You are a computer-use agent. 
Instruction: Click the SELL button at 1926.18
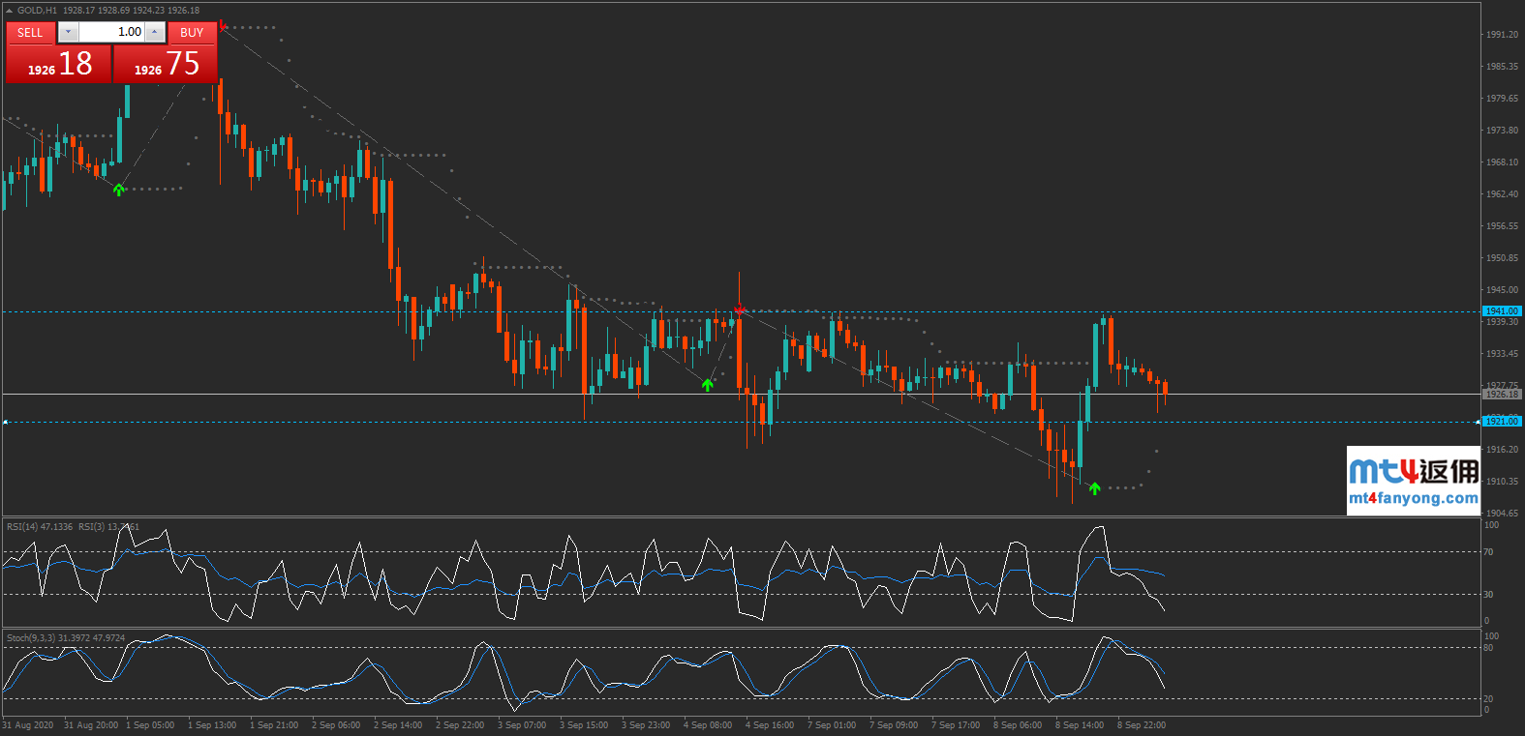[58, 64]
